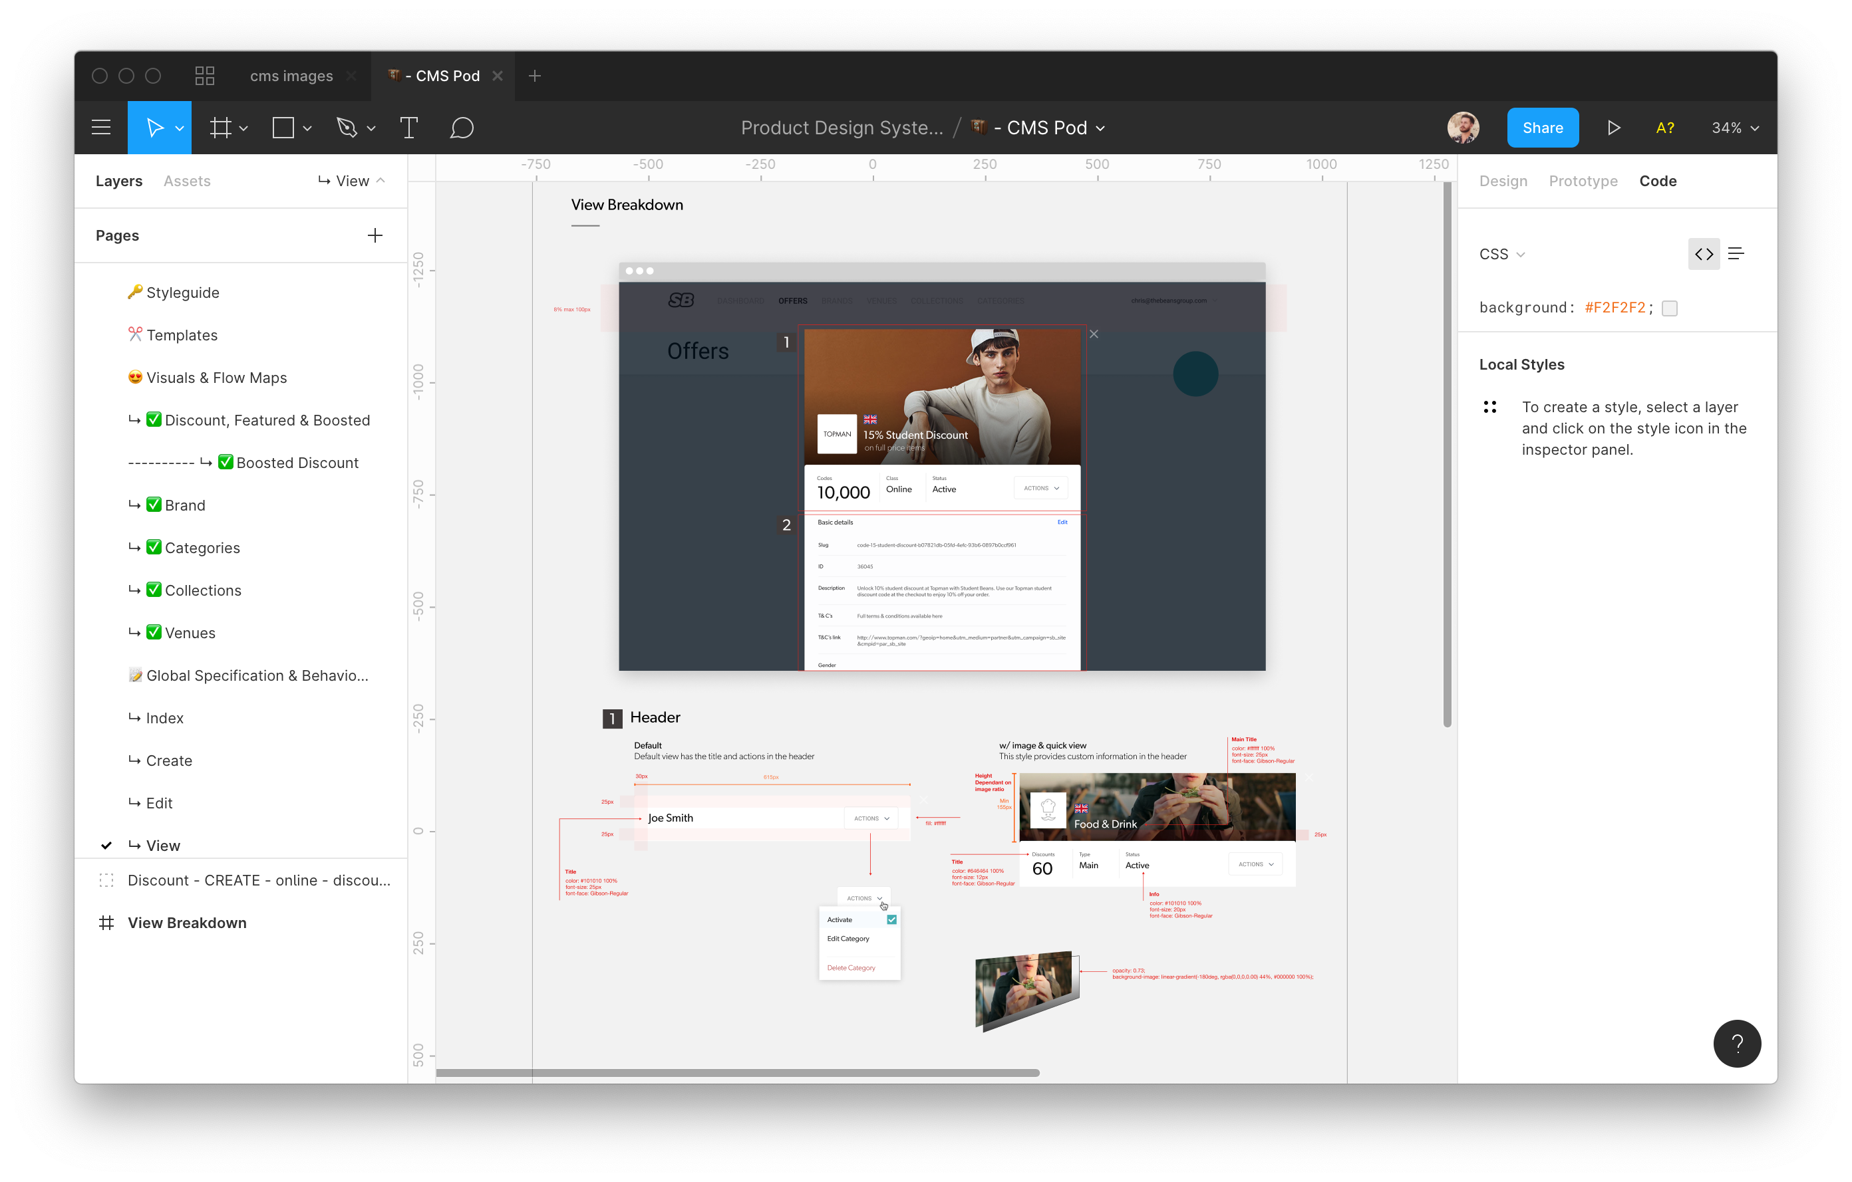Image resolution: width=1852 pixels, height=1182 pixels.
Task: Click the user avatar in toolbar
Action: 1463,128
